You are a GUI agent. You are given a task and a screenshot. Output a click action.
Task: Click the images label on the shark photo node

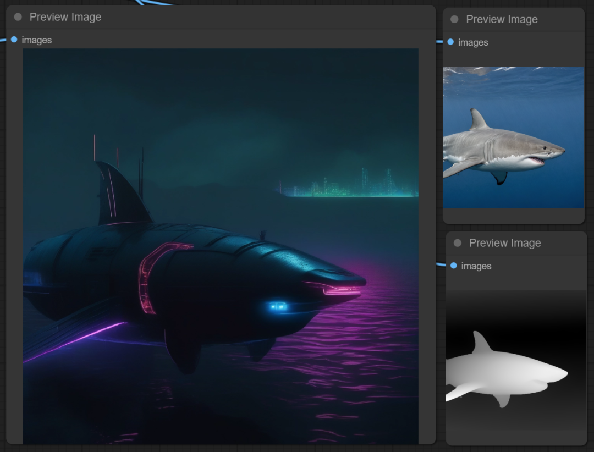pos(473,42)
